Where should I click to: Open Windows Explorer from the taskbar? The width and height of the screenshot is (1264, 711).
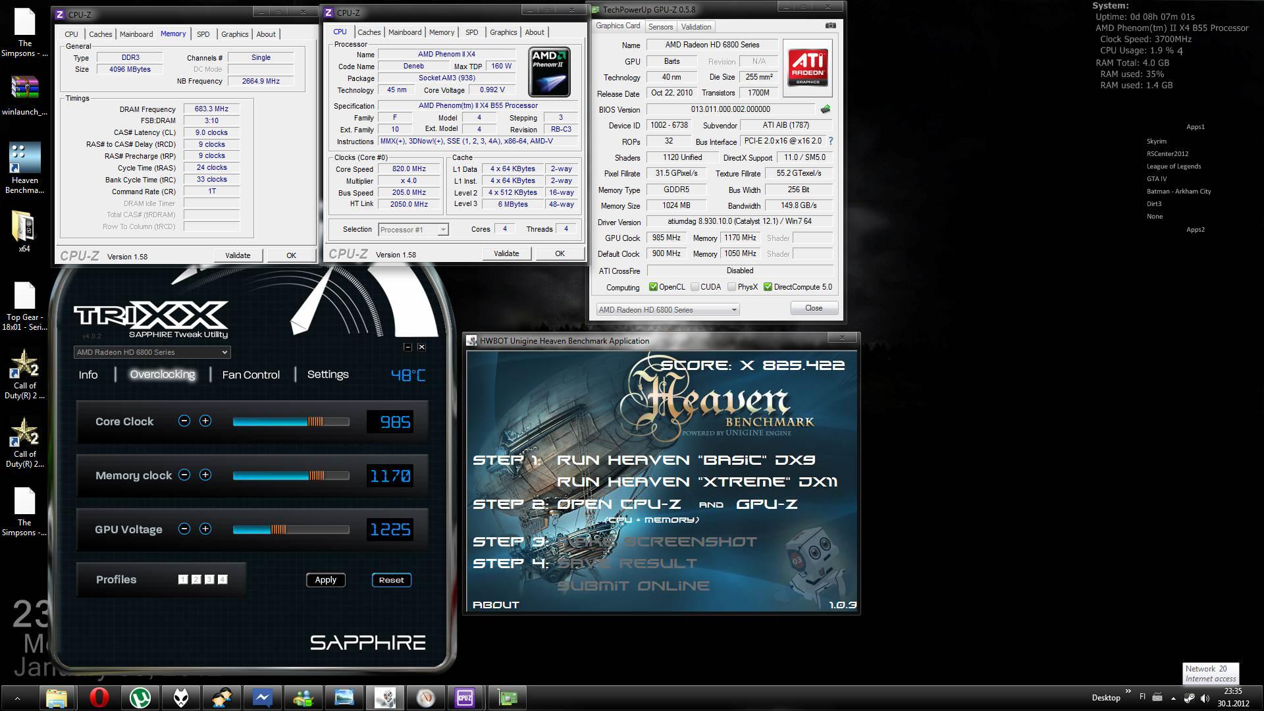(57, 697)
